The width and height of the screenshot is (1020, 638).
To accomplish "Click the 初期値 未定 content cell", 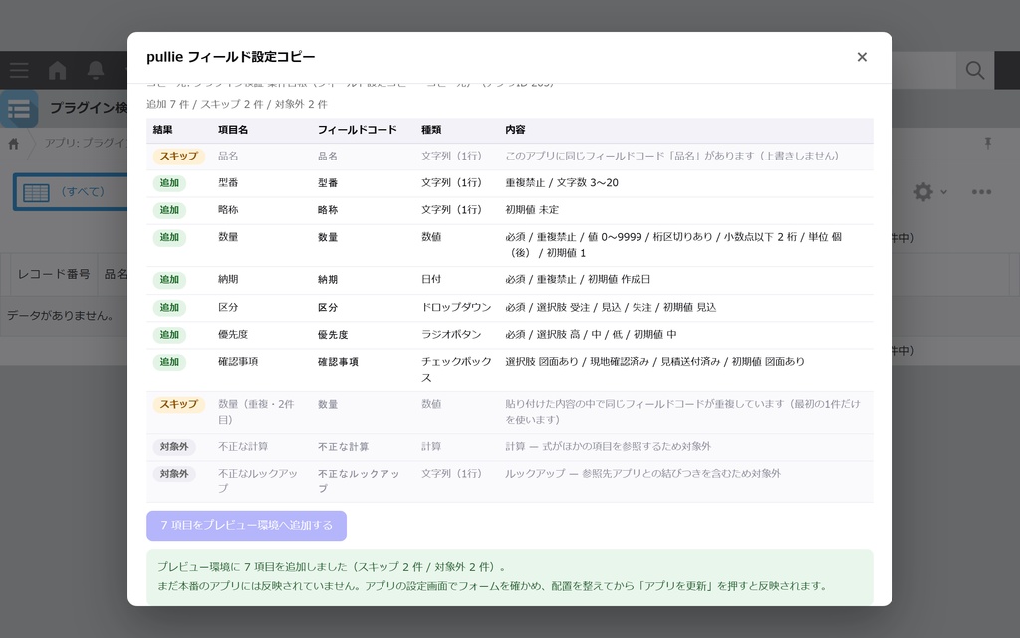I will [x=532, y=210].
